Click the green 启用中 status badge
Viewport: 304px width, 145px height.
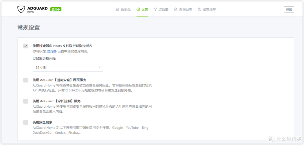(x=56, y=9)
